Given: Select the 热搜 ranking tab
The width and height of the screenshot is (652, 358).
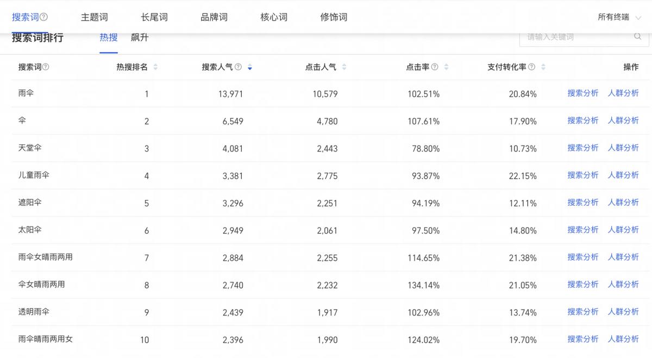Looking at the screenshot, I should click(x=109, y=37).
